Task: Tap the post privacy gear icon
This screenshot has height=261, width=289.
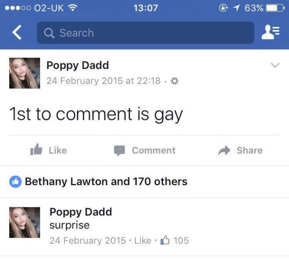Action: 175,81
